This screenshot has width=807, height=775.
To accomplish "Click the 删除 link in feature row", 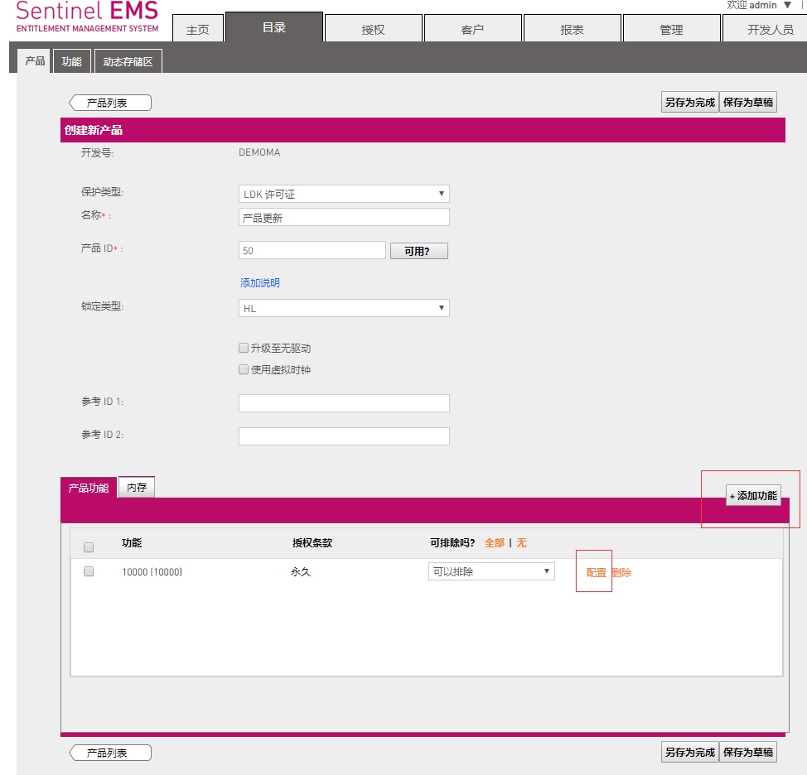I will click(621, 572).
